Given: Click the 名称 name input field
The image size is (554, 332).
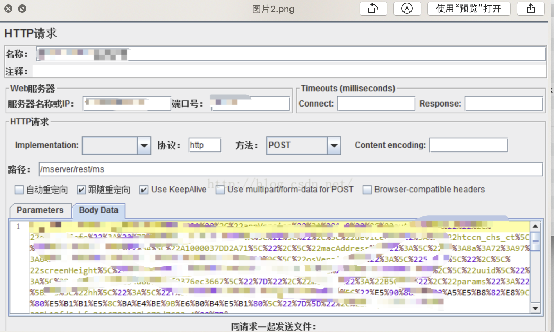Looking at the screenshot, I should (291, 54).
